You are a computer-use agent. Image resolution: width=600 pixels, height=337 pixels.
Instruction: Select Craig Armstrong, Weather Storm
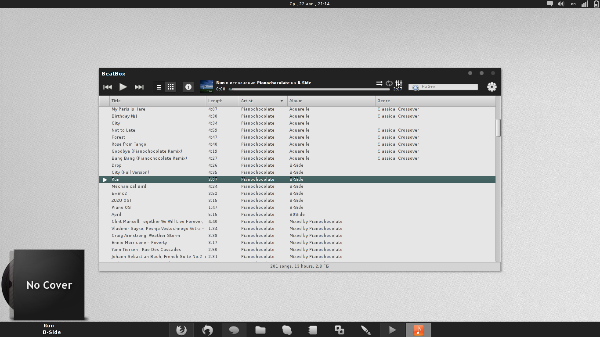coord(146,236)
